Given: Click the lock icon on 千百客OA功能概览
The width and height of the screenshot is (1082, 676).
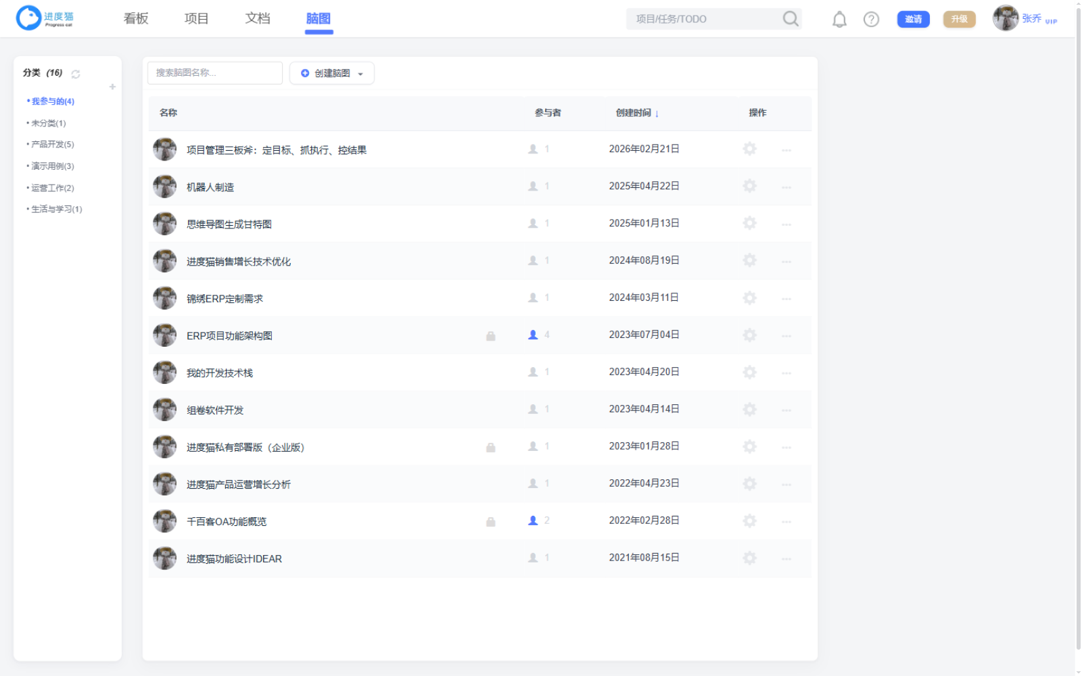Looking at the screenshot, I should 491,521.
